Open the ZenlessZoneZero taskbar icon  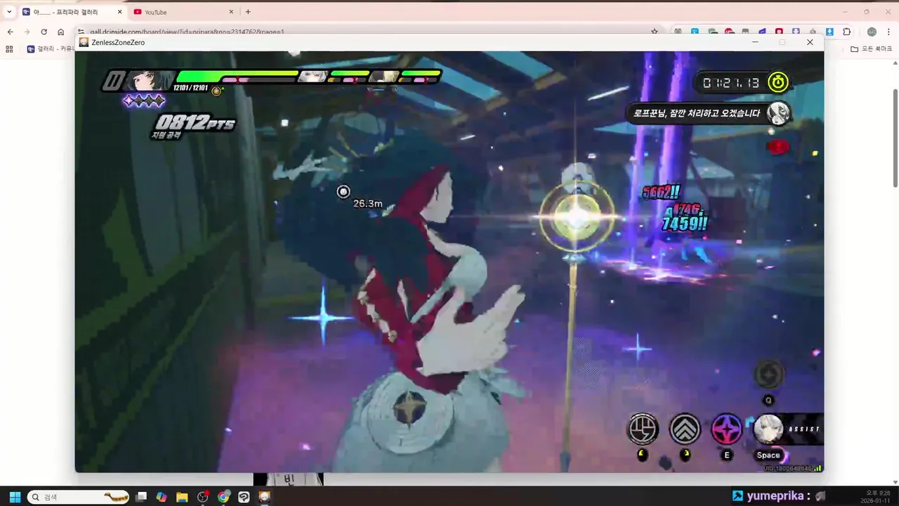pyautogui.click(x=264, y=497)
